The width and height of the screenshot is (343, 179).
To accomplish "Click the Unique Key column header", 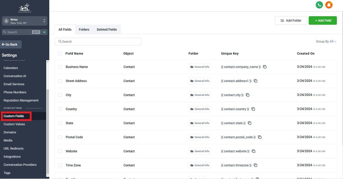I will pyautogui.click(x=230, y=54).
